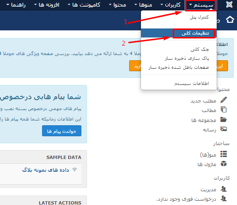The width and height of the screenshot is (237, 205).
Task: Click the کاربران sidebar section heading
Action: point(222,178)
